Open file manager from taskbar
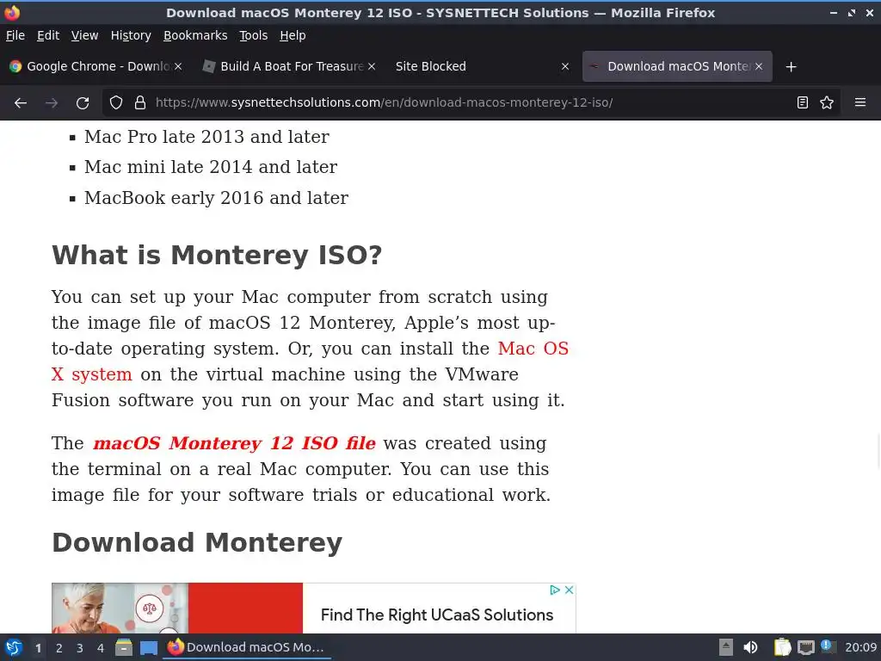This screenshot has width=881, height=661. (x=124, y=647)
